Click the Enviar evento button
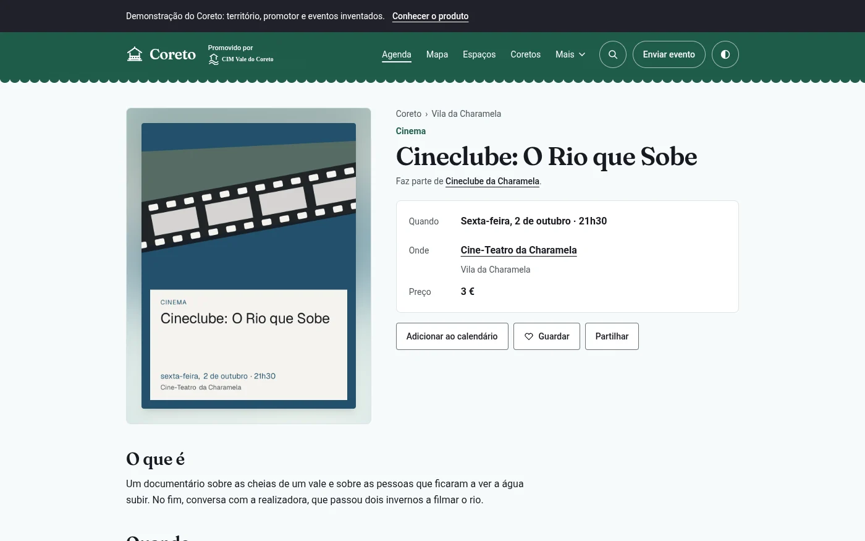Screen dimensions: 865x541 click(x=669, y=54)
